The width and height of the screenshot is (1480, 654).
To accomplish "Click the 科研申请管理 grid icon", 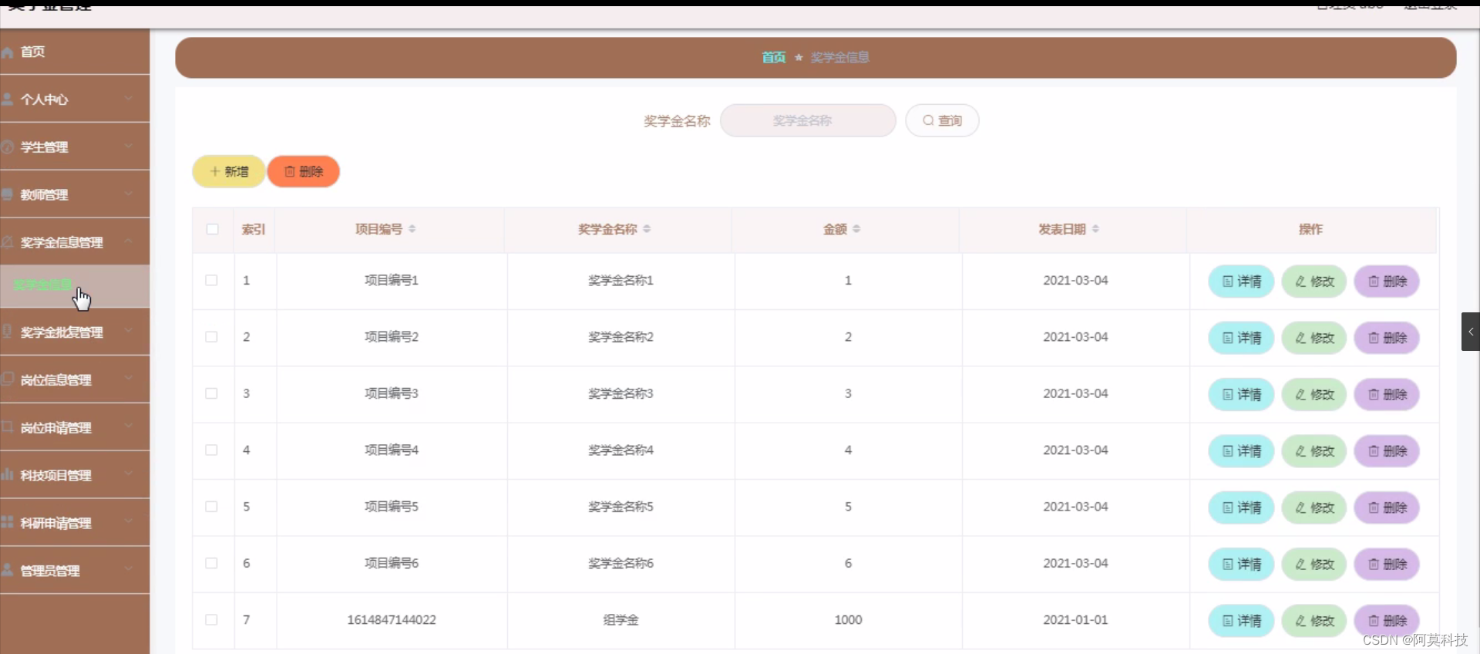I will (x=8, y=523).
